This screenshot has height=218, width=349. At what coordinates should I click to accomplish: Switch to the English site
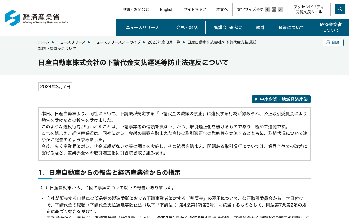[167, 10]
